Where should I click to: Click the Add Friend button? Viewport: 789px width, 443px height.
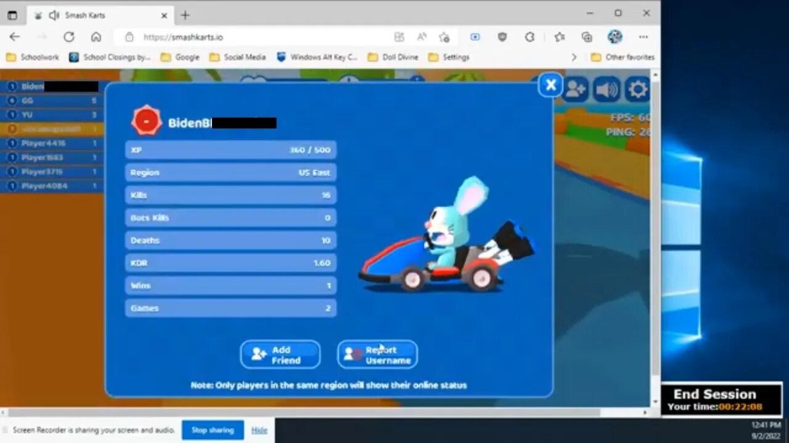click(280, 354)
